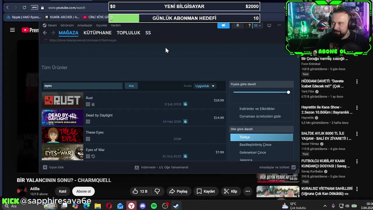Click Steam Deck icon on Rust row
Viewport: 373px width, 210px height.
click(185, 104)
